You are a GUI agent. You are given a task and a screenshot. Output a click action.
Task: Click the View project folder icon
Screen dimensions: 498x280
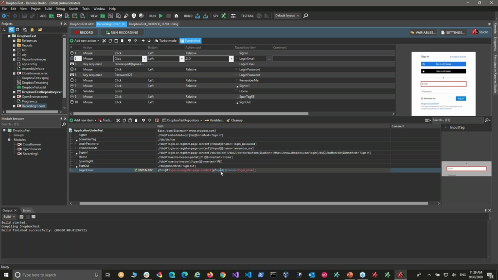tap(103, 16)
